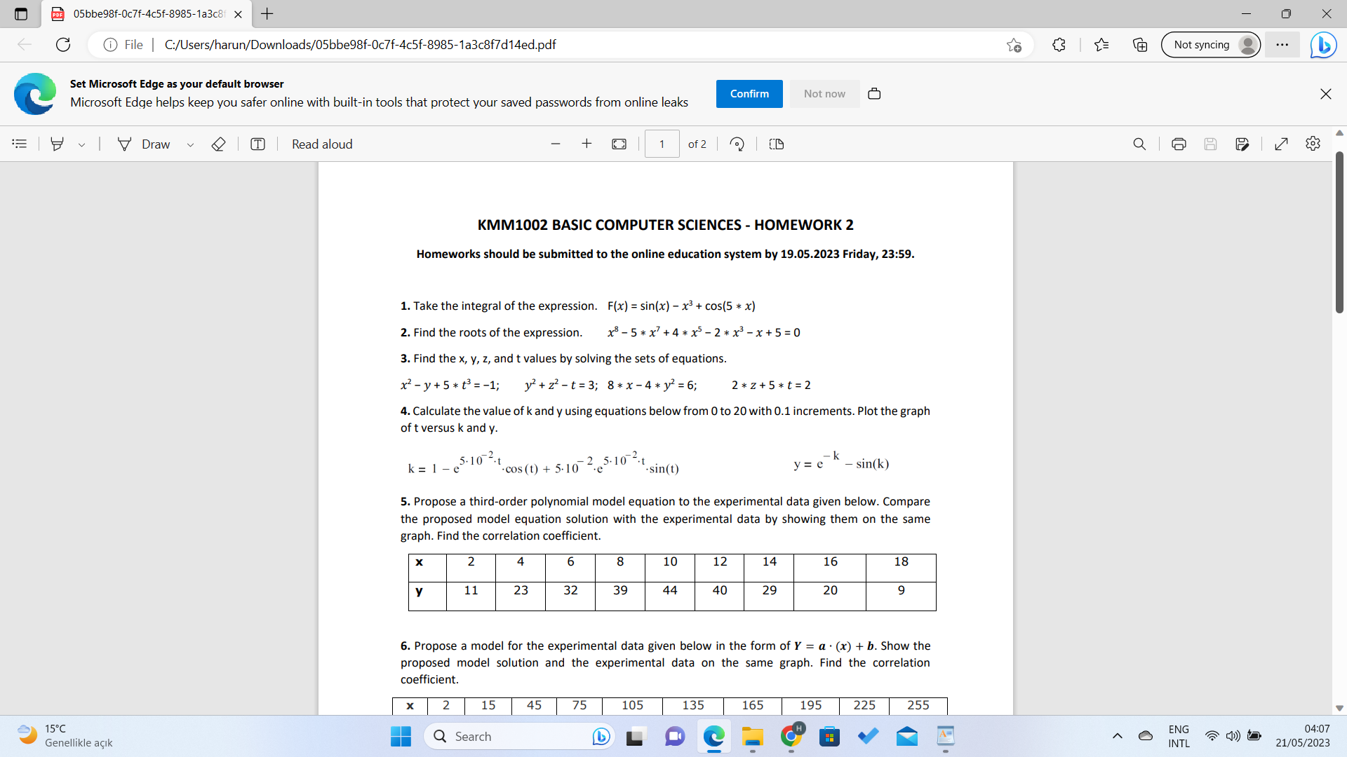Screen dimensions: 1347x757
Task: Open the Draw pen options dropdown
Action: 190,144
